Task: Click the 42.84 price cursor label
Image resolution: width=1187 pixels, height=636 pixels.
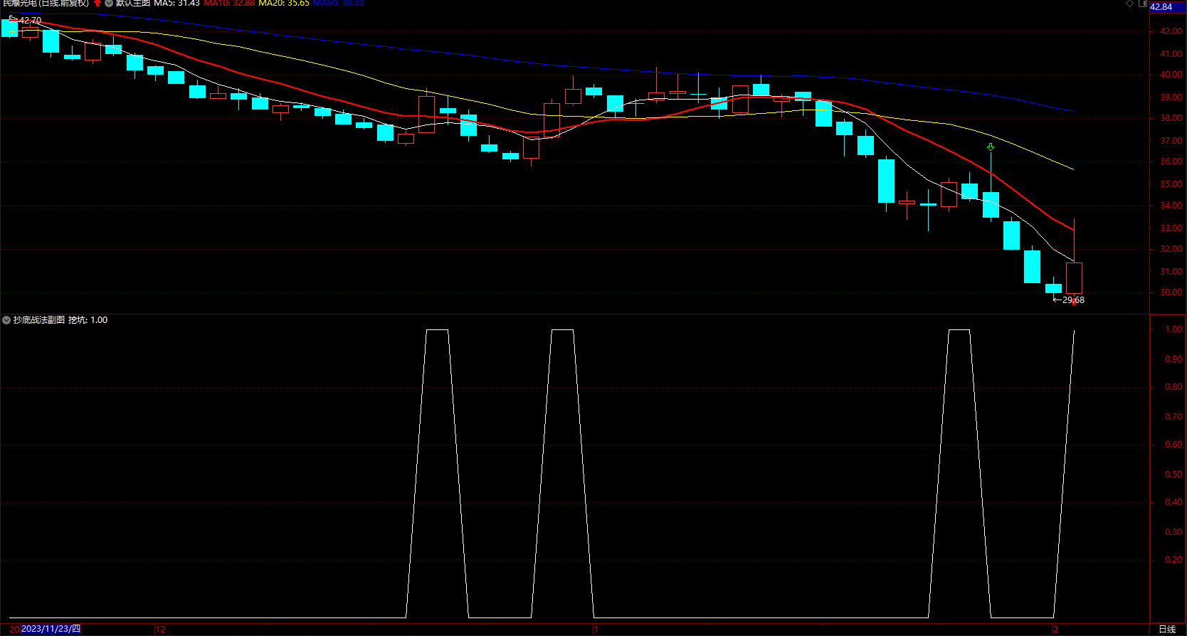Action: pyautogui.click(x=1168, y=7)
